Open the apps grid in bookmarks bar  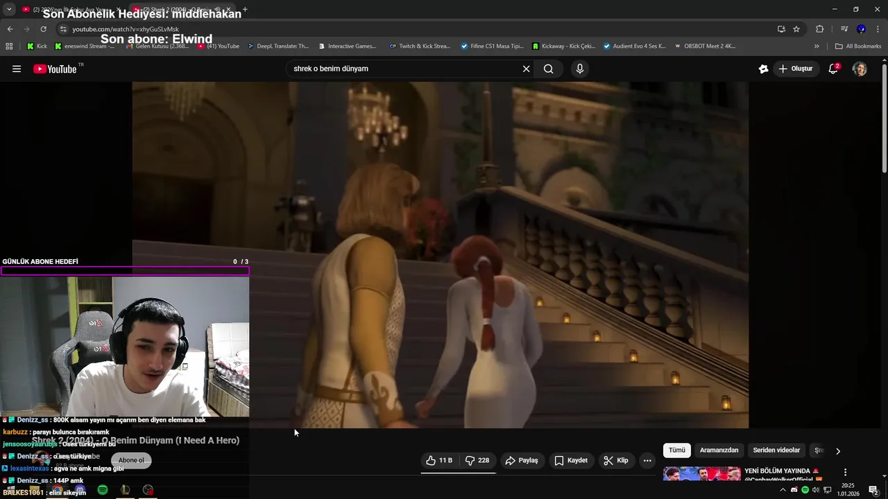coord(9,46)
